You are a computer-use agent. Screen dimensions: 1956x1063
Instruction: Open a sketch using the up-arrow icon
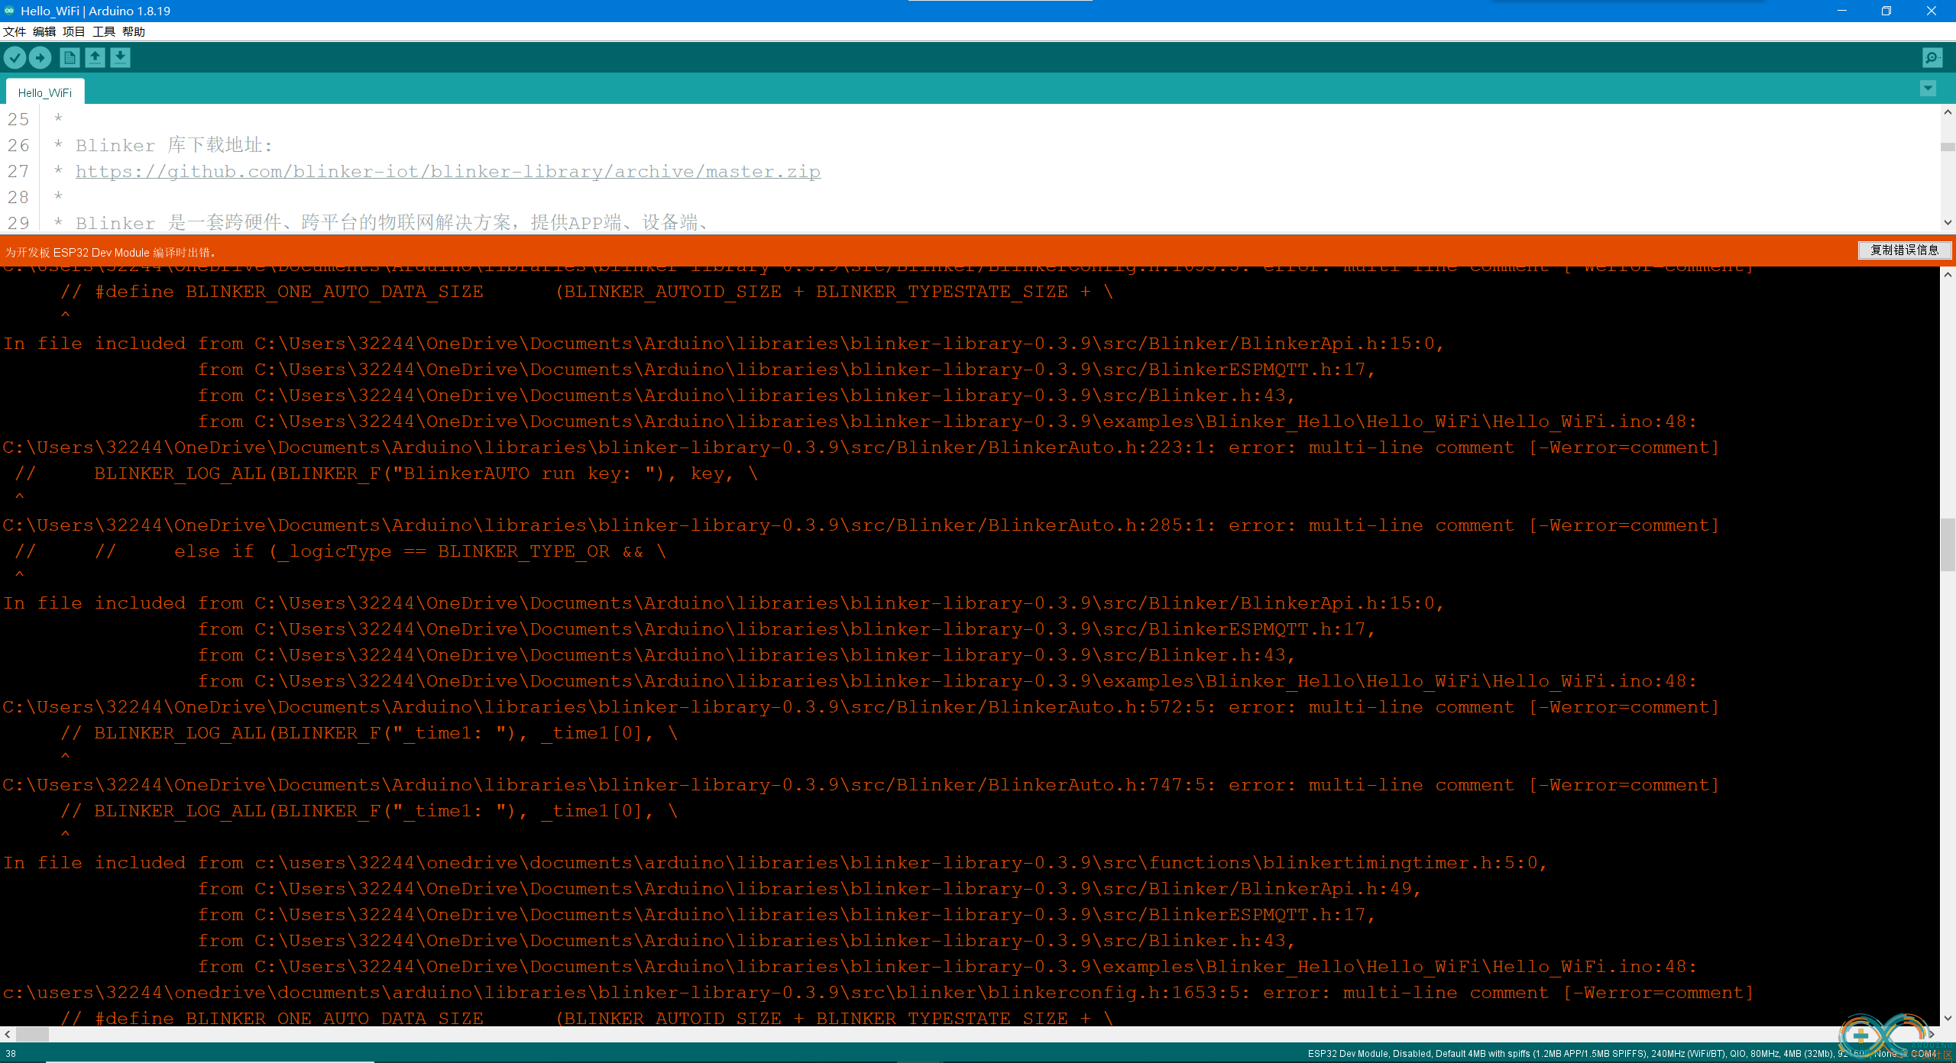(x=95, y=58)
